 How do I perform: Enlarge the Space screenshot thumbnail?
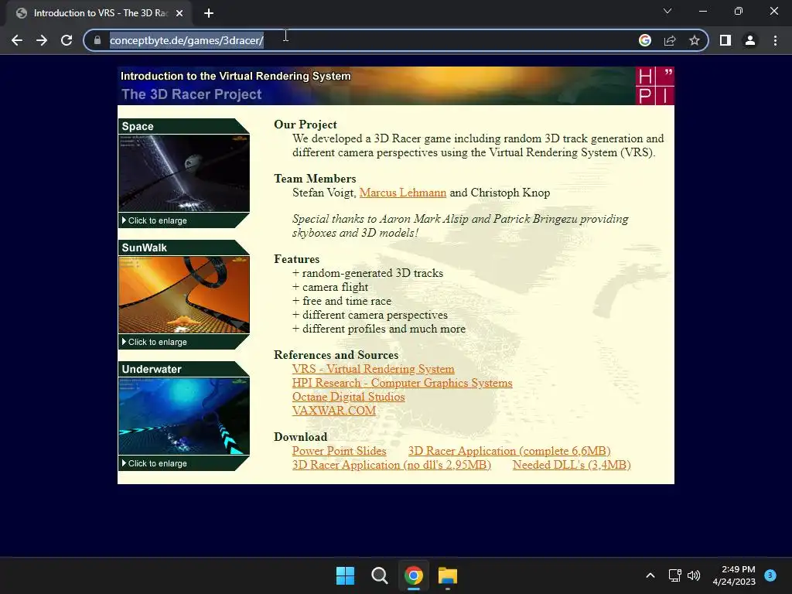[184, 173]
